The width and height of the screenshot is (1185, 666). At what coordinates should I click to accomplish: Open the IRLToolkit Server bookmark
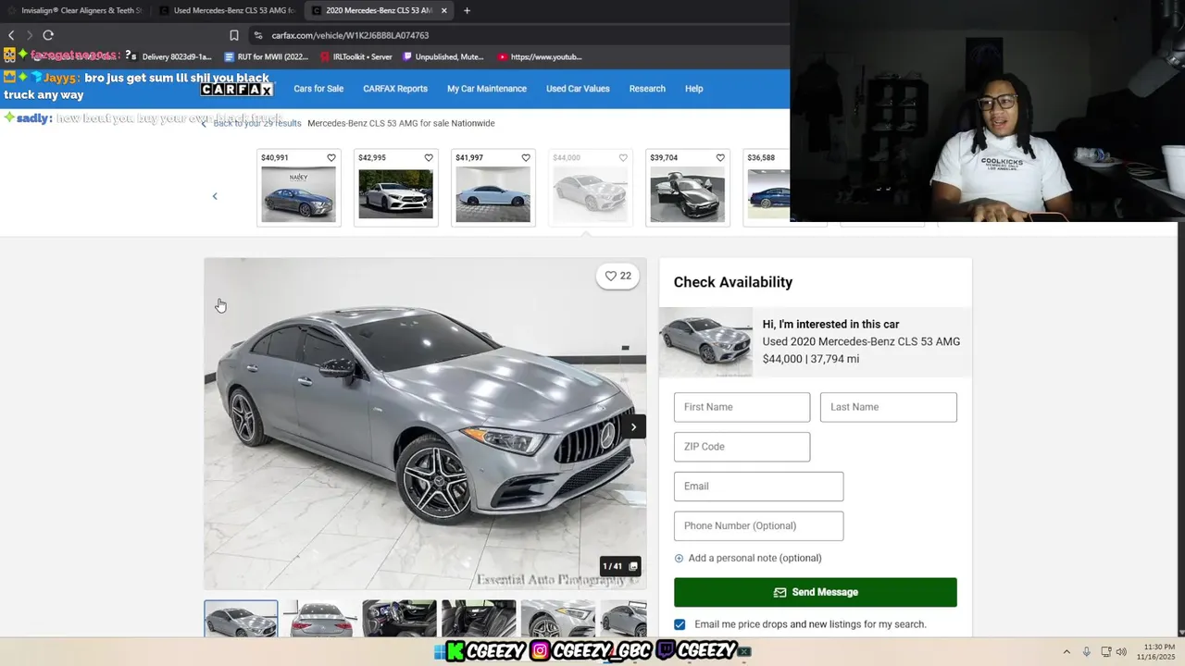point(355,56)
